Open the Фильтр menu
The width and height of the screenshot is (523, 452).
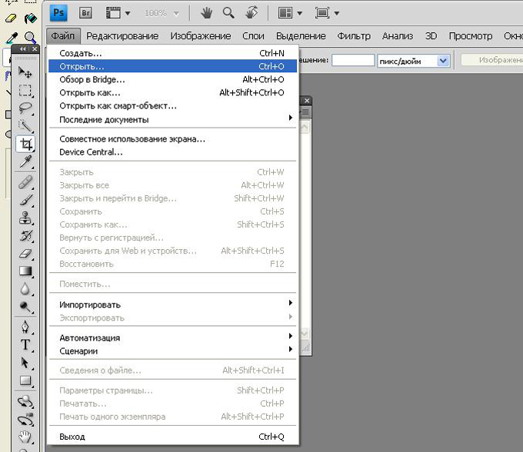(354, 36)
